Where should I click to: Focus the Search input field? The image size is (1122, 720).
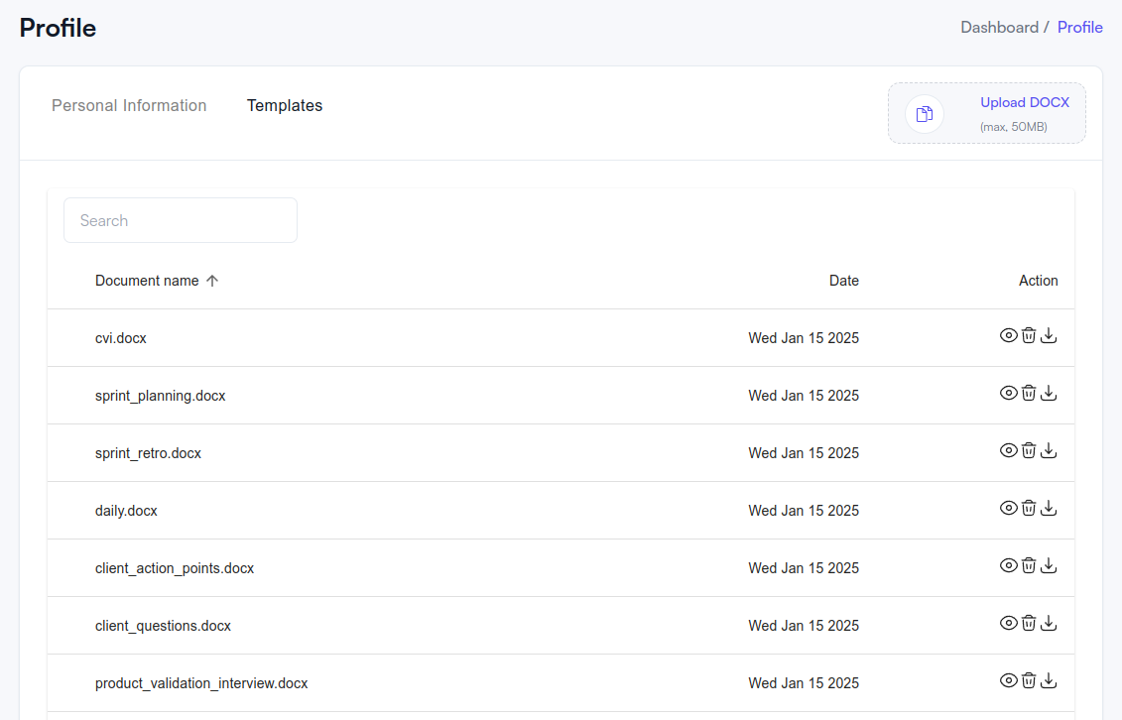[181, 220]
